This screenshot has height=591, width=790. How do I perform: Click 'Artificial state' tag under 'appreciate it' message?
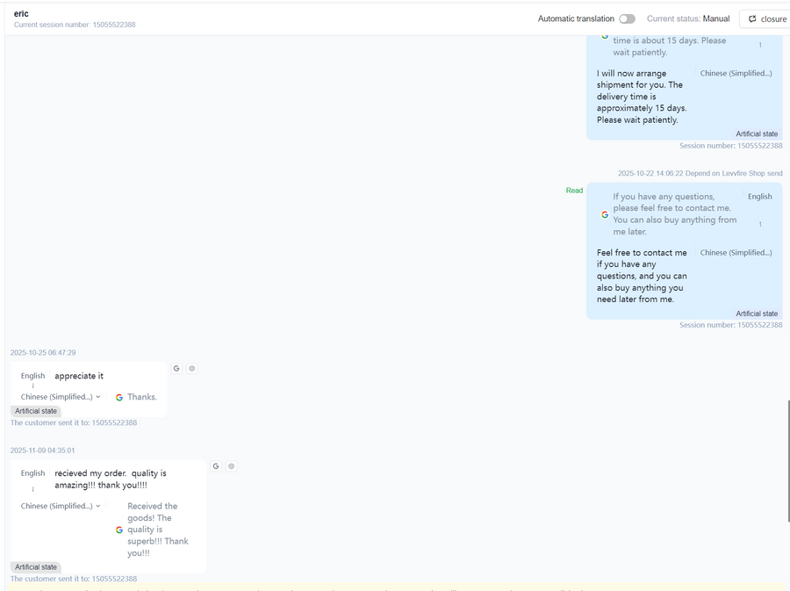[36, 411]
